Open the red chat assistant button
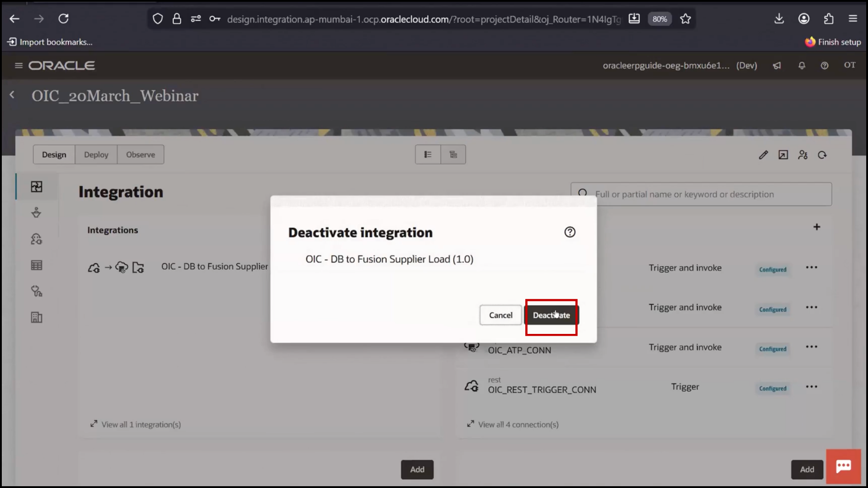The height and width of the screenshot is (488, 868). pyautogui.click(x=844, y=466)
